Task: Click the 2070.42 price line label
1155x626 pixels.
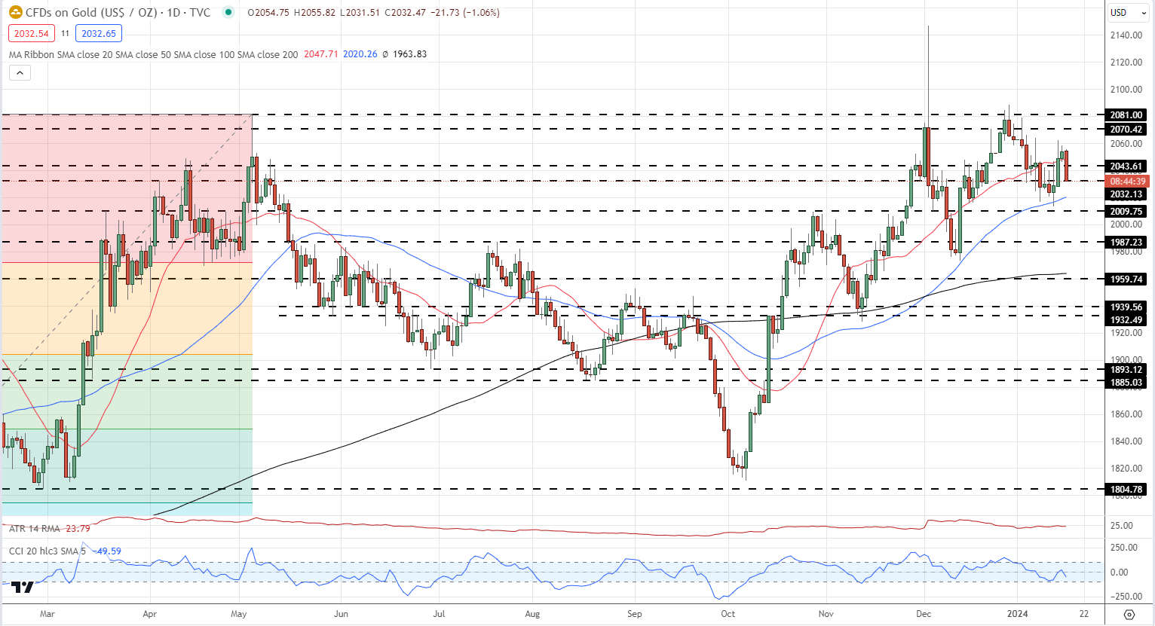Action: pos(1126,130)
